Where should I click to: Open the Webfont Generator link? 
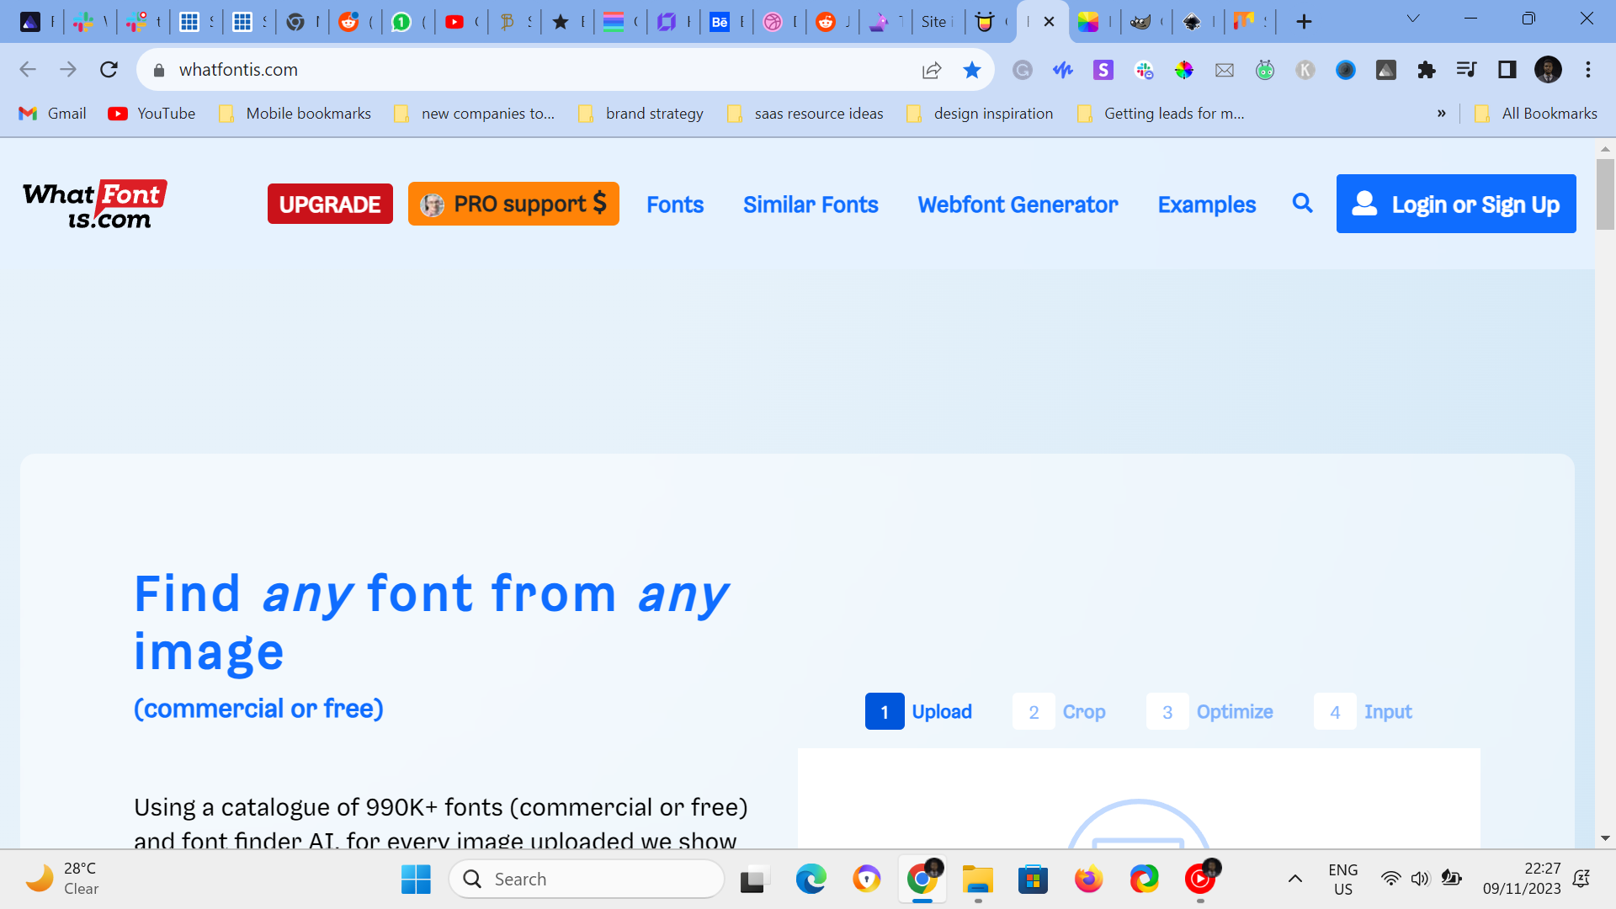click(x=1017, y=205)
